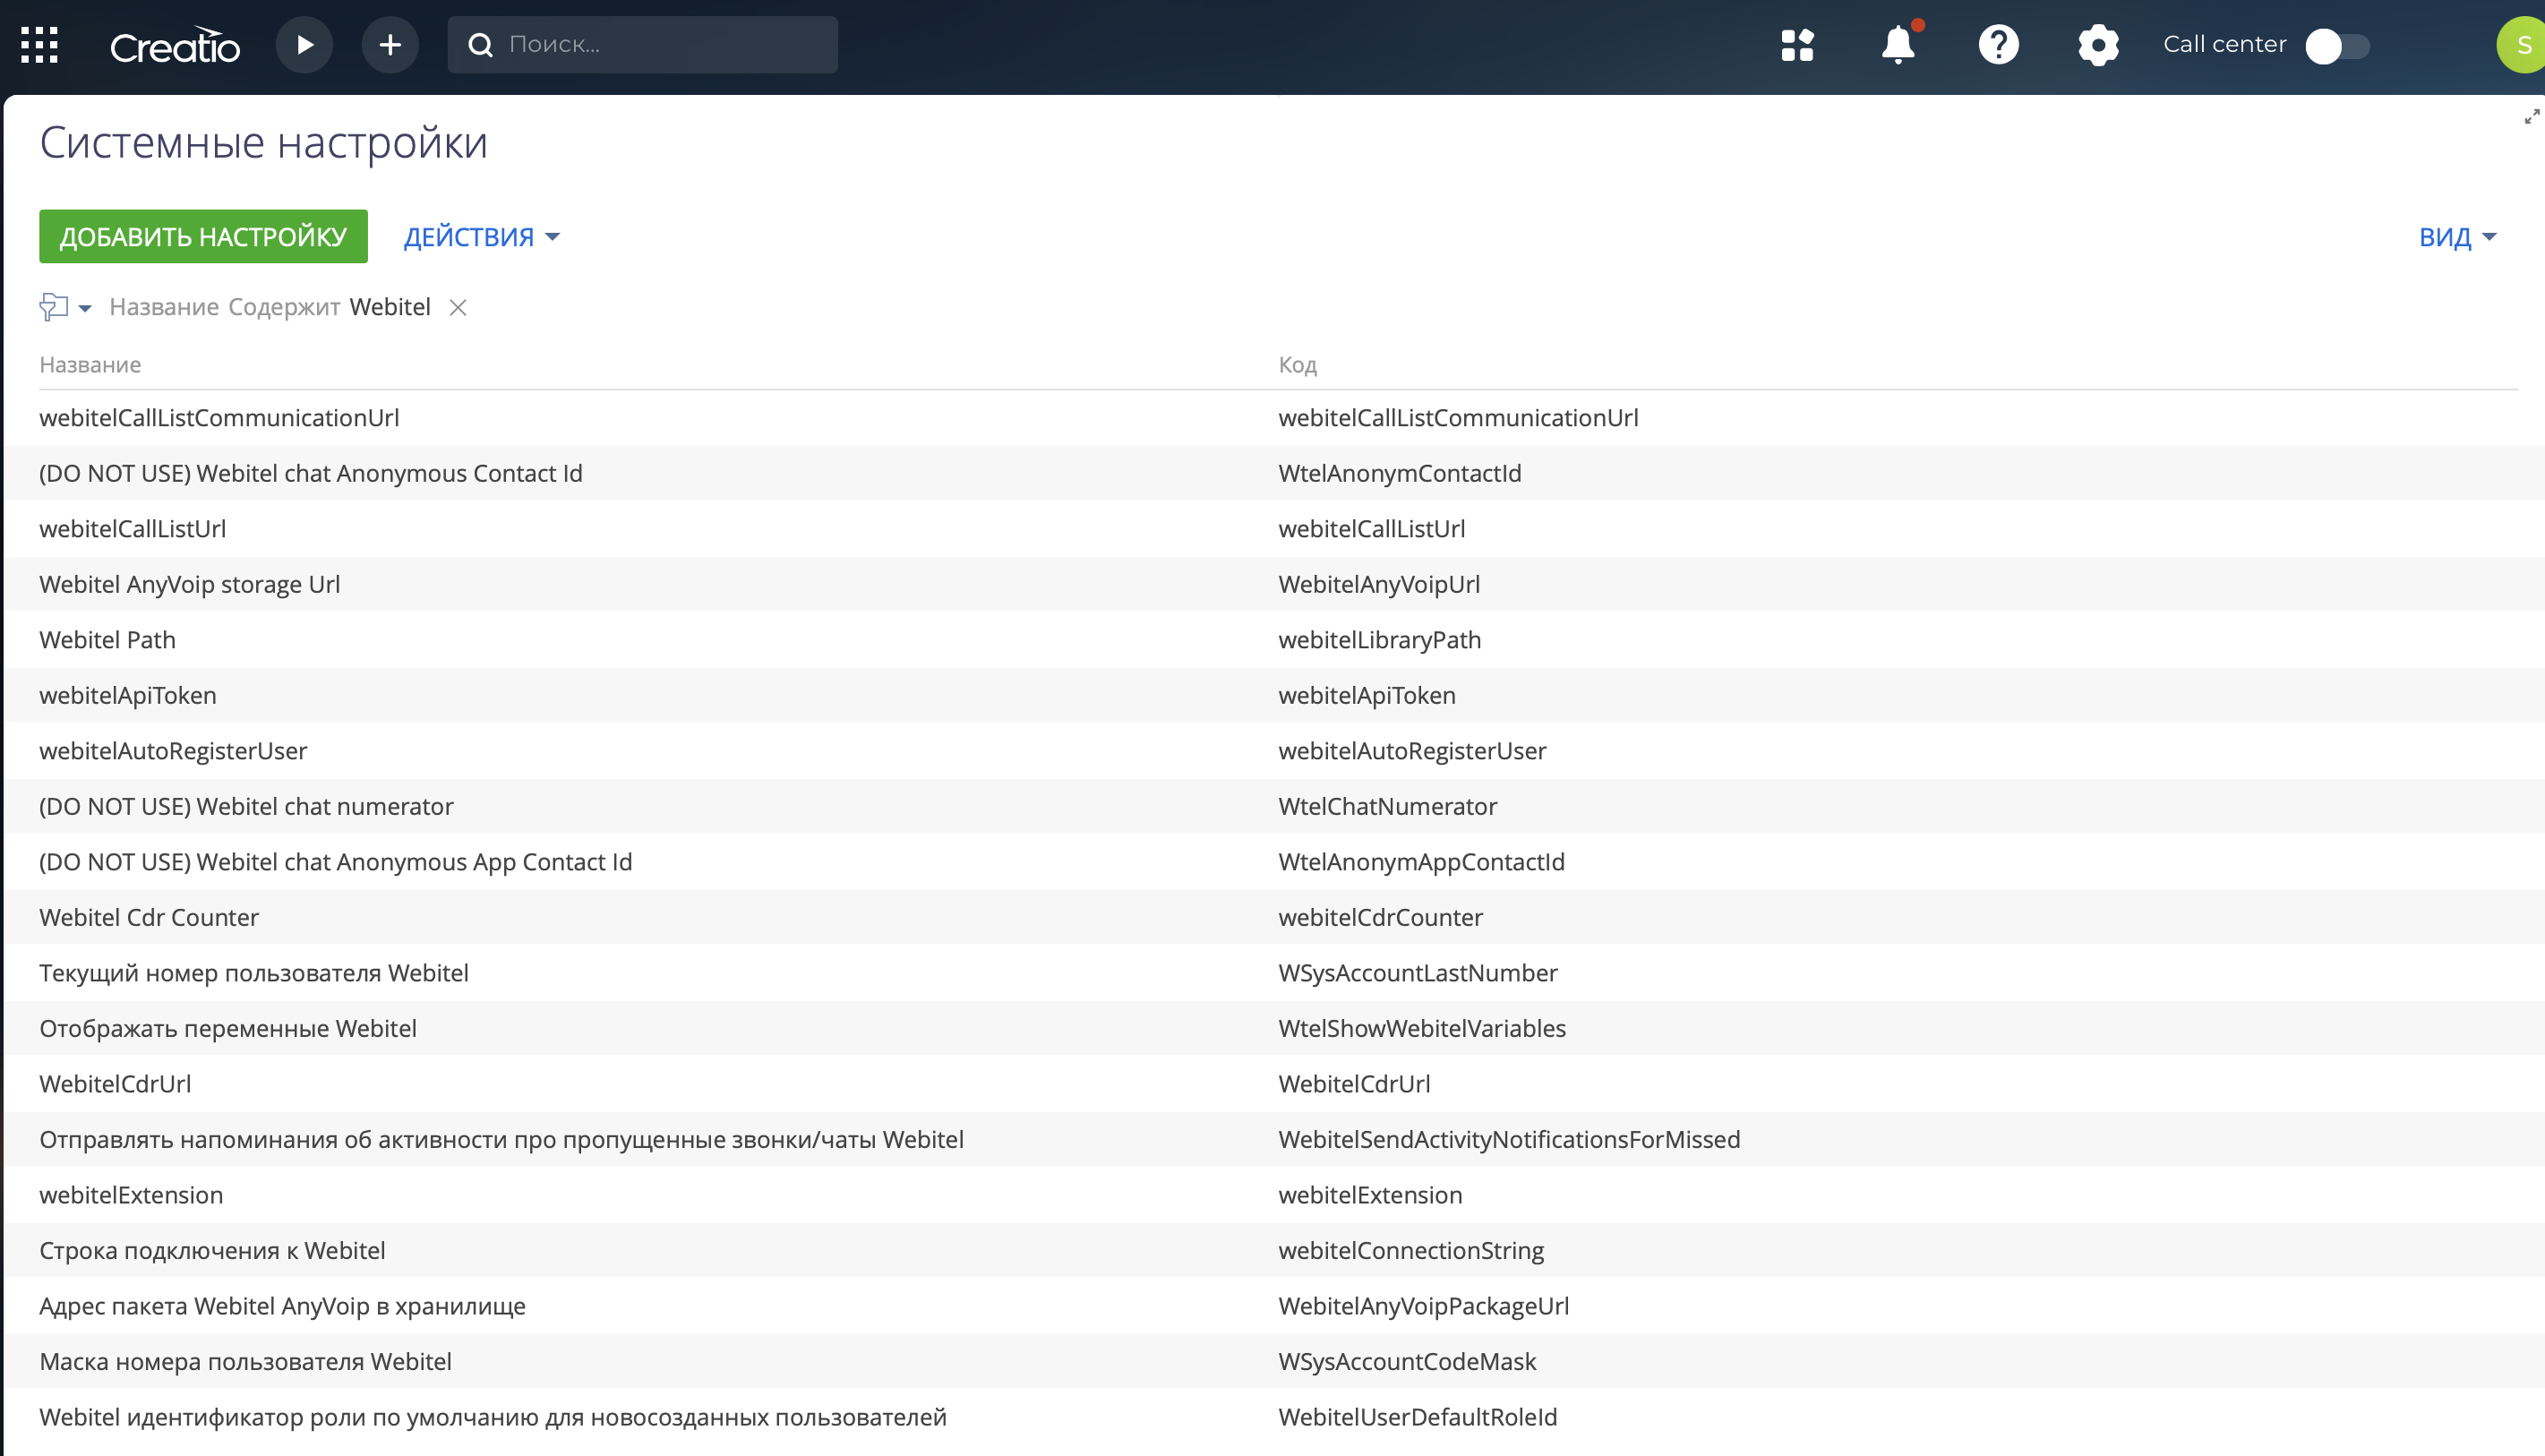The image size is (2545, 1456).
Task: Click webitelLibraryPath code cell
Action: [1379, 640]
